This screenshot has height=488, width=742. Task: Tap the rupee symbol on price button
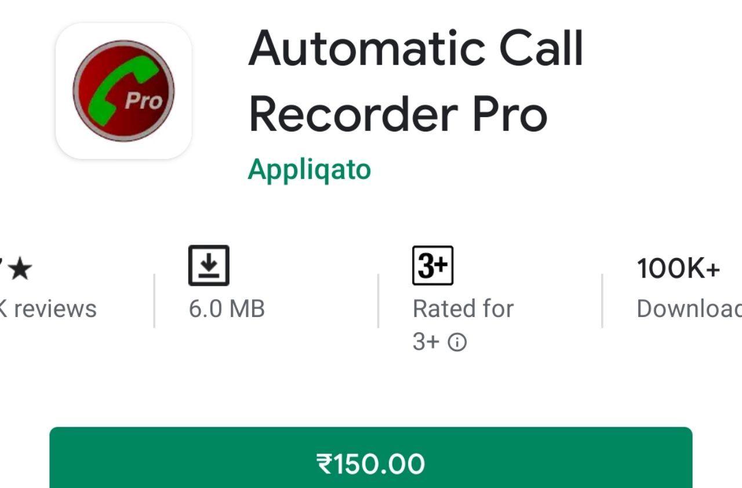324,464
